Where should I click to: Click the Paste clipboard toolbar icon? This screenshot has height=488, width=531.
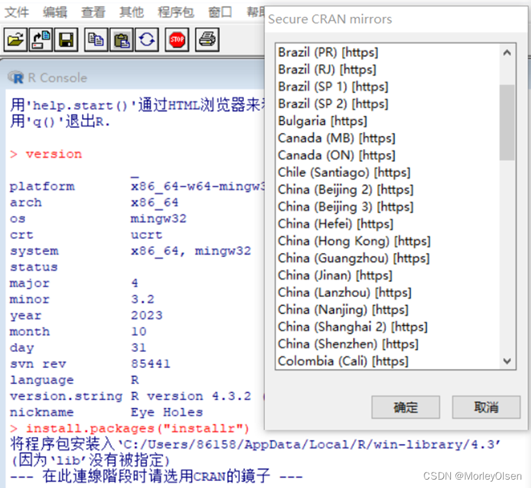(x=121, y=39)
